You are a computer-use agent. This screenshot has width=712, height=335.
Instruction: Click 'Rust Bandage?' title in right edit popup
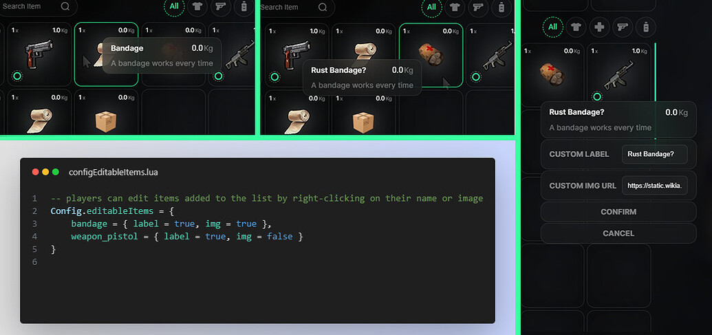pos(576,112)
